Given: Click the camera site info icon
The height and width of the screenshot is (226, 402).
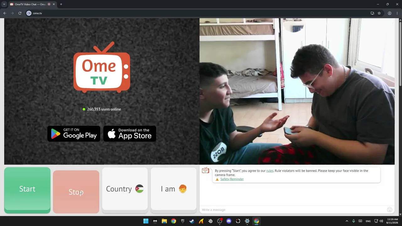Looking at the screenshot, I should coord(29,13).
